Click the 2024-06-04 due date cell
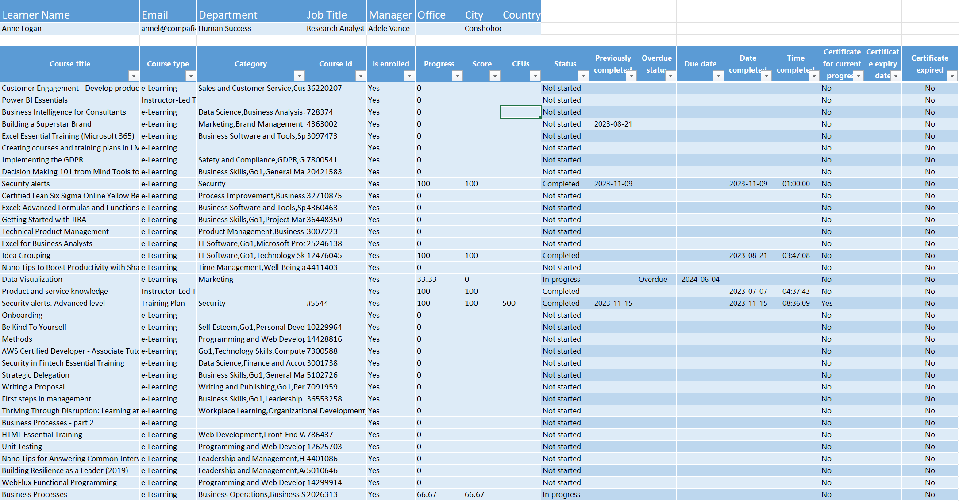Viewport: 959px width, 501px height. click(700, 279)
